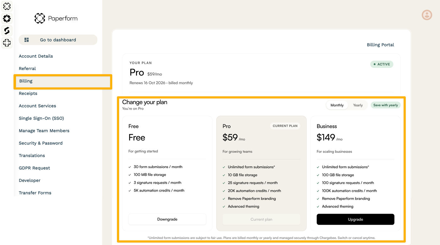440x245 pixels.
Task: Open Manage Team Members
Action: [x=44, y=131]
